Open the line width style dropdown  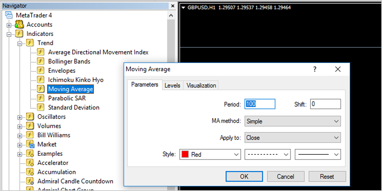(x=317, y=154)
